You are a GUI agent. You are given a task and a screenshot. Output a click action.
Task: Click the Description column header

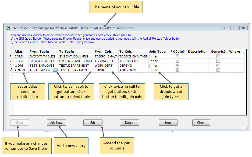tap(198, 52)
